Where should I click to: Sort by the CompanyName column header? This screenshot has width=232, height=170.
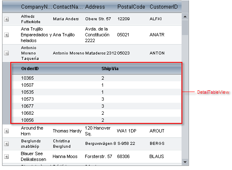click(36, 7)
